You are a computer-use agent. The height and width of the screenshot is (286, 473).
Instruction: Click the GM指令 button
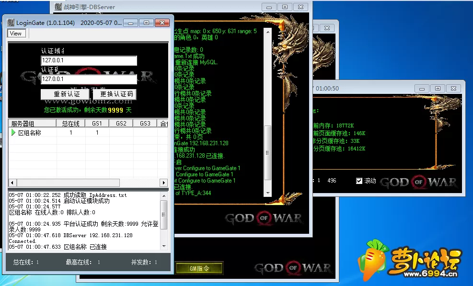(x=199, y=268)
